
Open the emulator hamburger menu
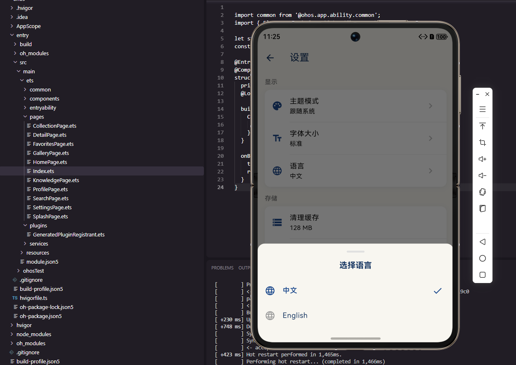click(x=482, y=109)
